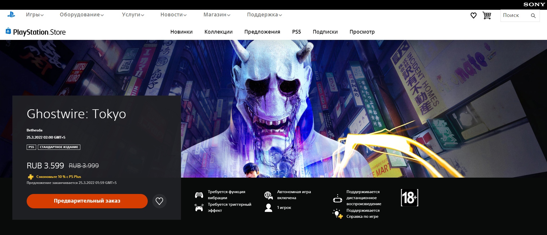Click the Автономная игра включена text
The width and height of the screenshot is (547, 235).
[294, 195]
